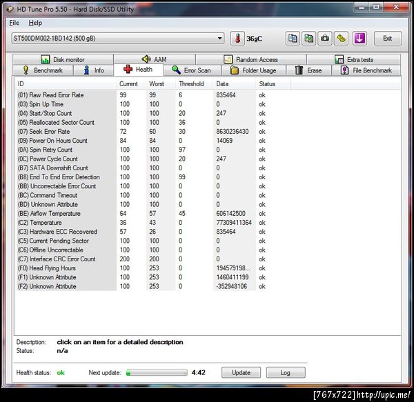Open the File menu
The width and height of the screenshot is (414, 402).
click(x=14, y=23)
